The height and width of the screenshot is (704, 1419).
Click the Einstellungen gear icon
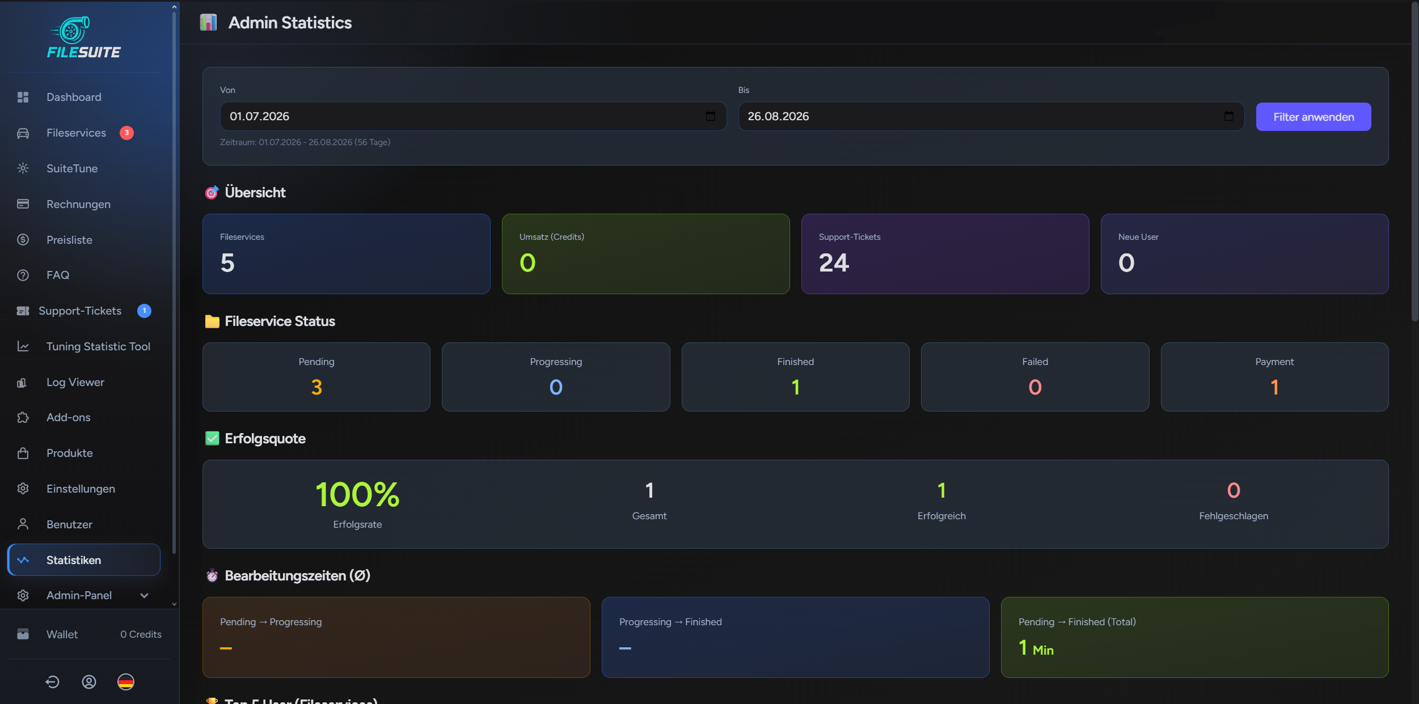23,489
